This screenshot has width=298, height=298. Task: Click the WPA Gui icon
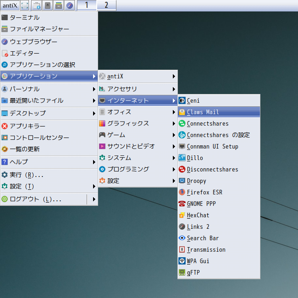182,261
